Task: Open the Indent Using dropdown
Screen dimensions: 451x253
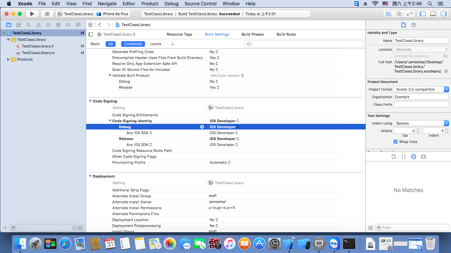Action: [421, 123]
